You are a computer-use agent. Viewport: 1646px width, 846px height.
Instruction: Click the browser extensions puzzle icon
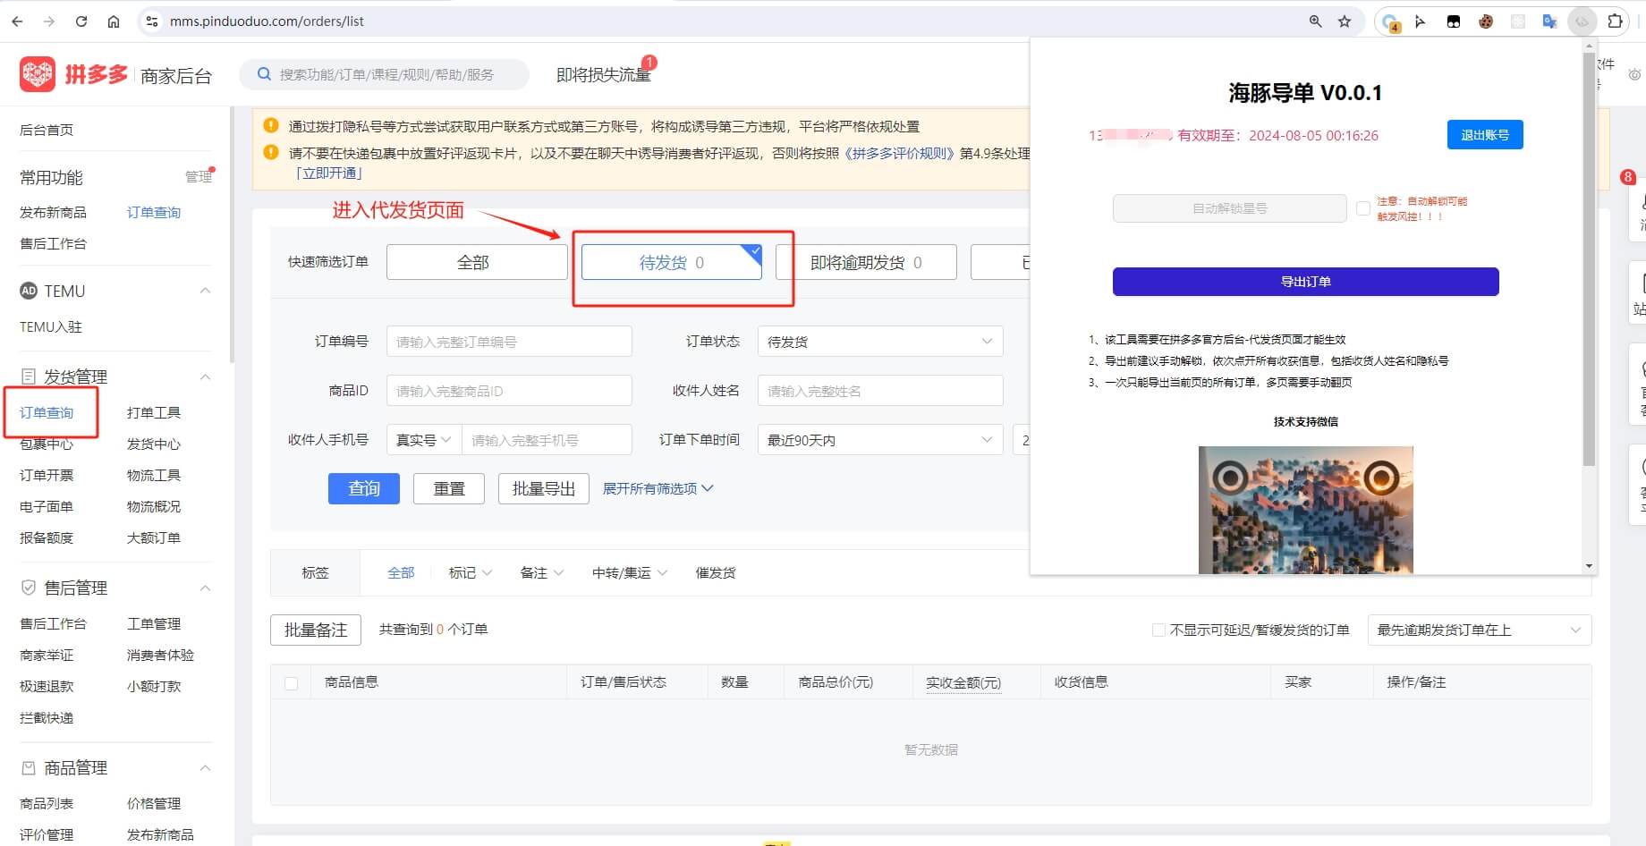(x=1616, y=21)
